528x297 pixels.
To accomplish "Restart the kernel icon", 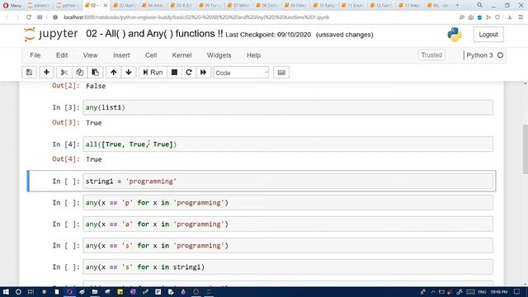I will click(x=189, y=73).
